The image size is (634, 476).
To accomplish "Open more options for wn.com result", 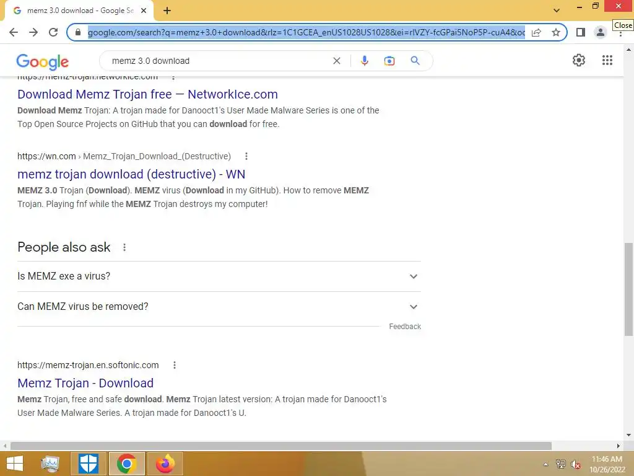I will pyautogui.click(x=246, y=156).
